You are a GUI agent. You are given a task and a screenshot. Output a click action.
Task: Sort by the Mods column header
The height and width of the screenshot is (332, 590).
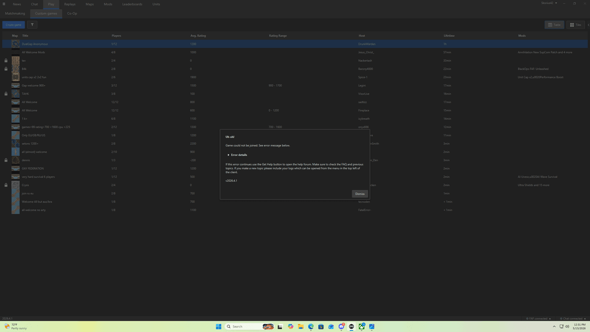pos(522,36)
